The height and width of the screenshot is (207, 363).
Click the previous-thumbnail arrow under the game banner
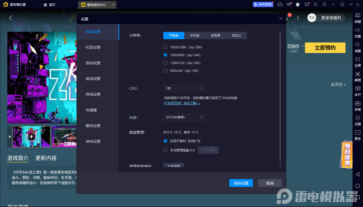tap(10, 137)
